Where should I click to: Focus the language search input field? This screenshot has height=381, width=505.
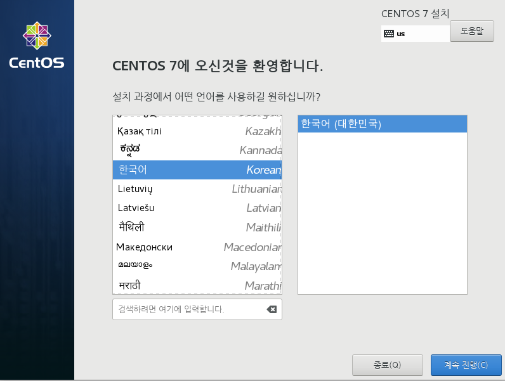[197, 309]
